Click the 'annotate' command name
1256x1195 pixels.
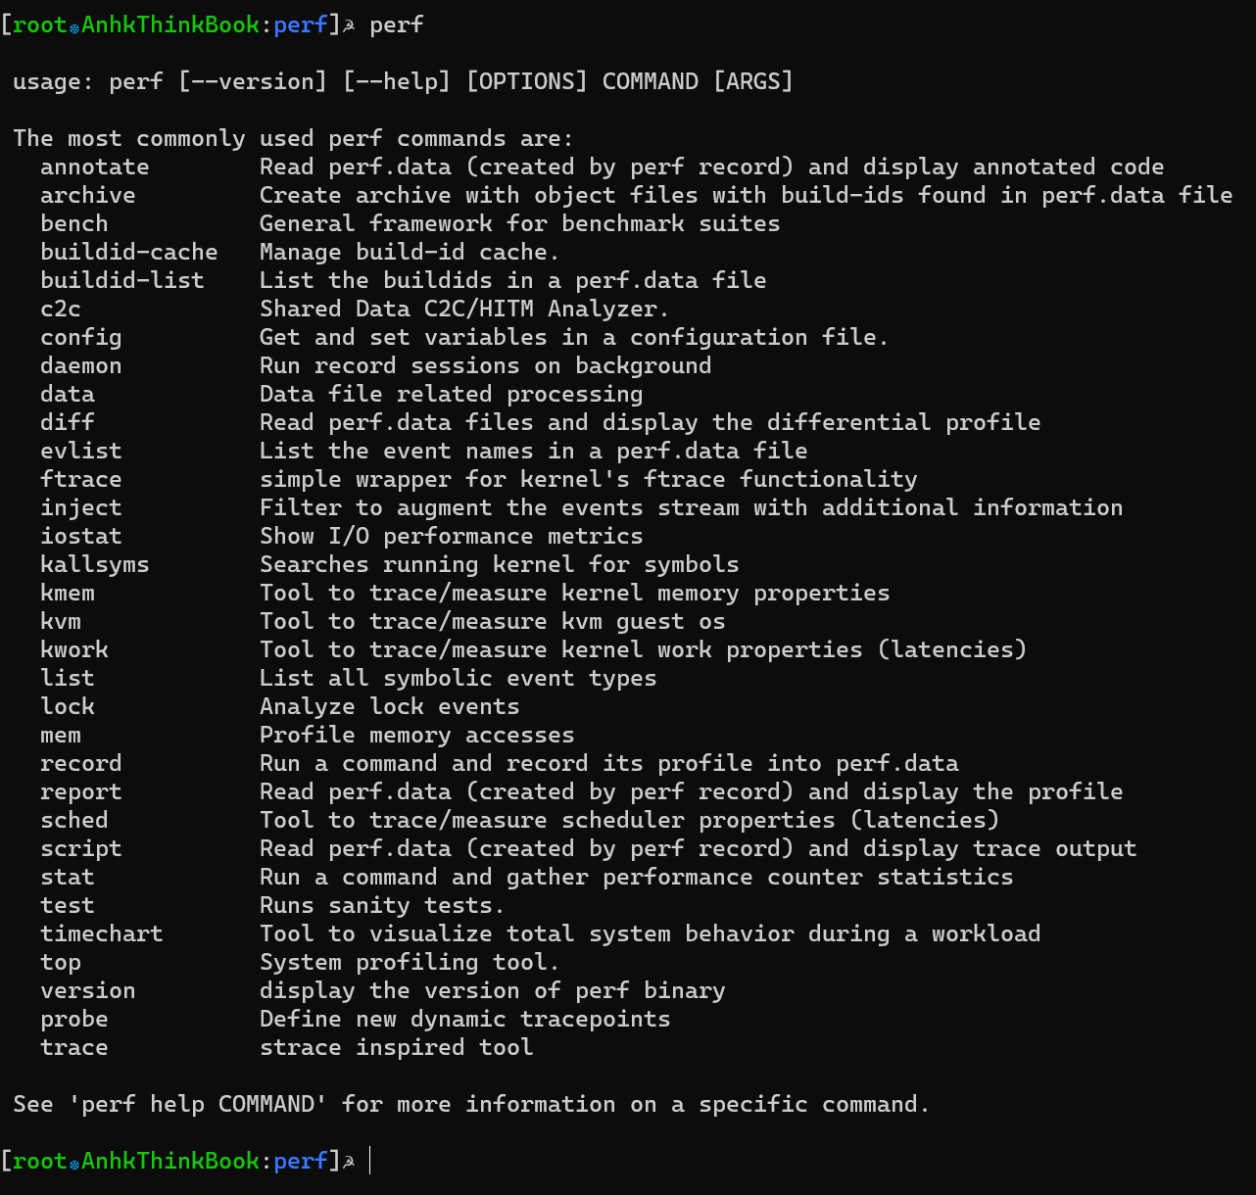(95, 167)
